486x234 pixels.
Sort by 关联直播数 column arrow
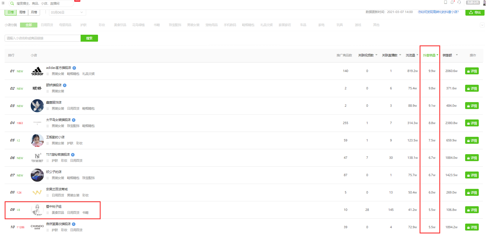(x=400, y=55)
